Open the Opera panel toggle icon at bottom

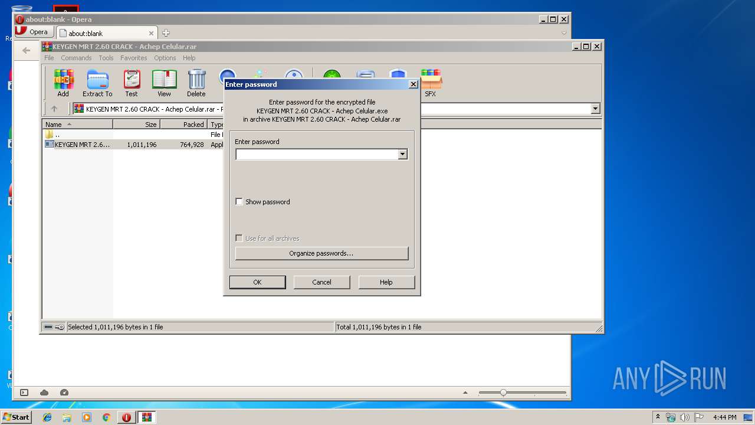(x=24, y=393)
